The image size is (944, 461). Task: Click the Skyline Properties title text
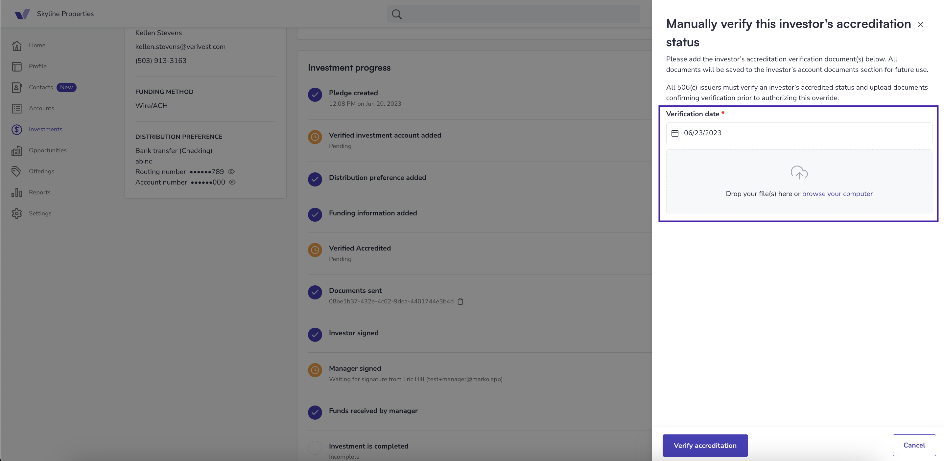coord(65,14)
